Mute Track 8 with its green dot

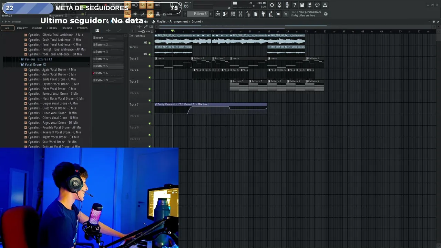click(150, 123)
